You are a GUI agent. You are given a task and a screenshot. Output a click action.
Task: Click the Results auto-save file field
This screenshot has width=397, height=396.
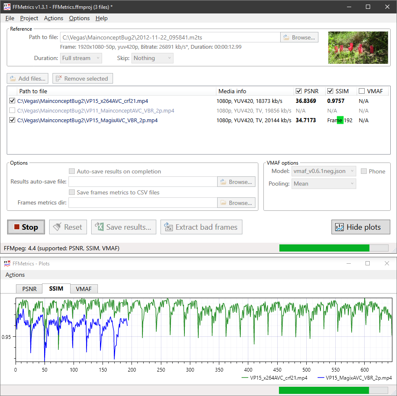pyautogui.click(x=143, y=182)
